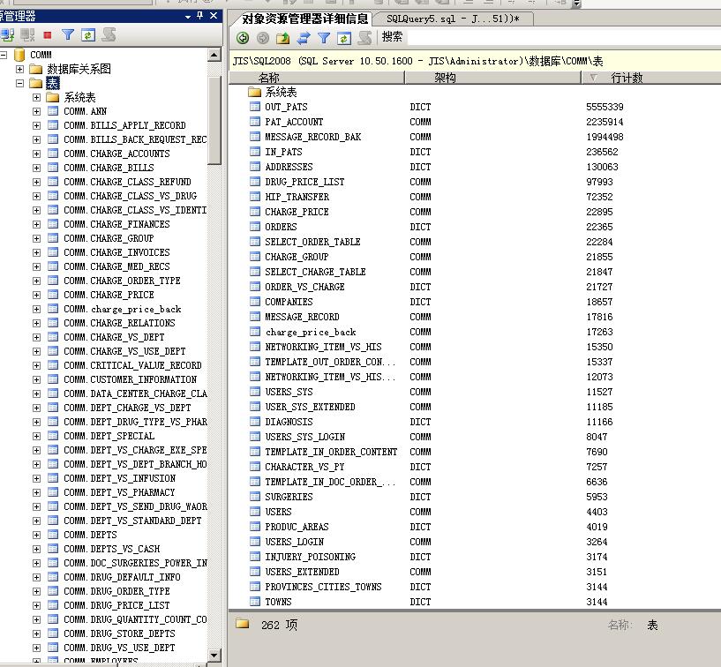721x667 pixels.
Task: Click the table icon of OUT_PATS row
Action: pos(255,107)
